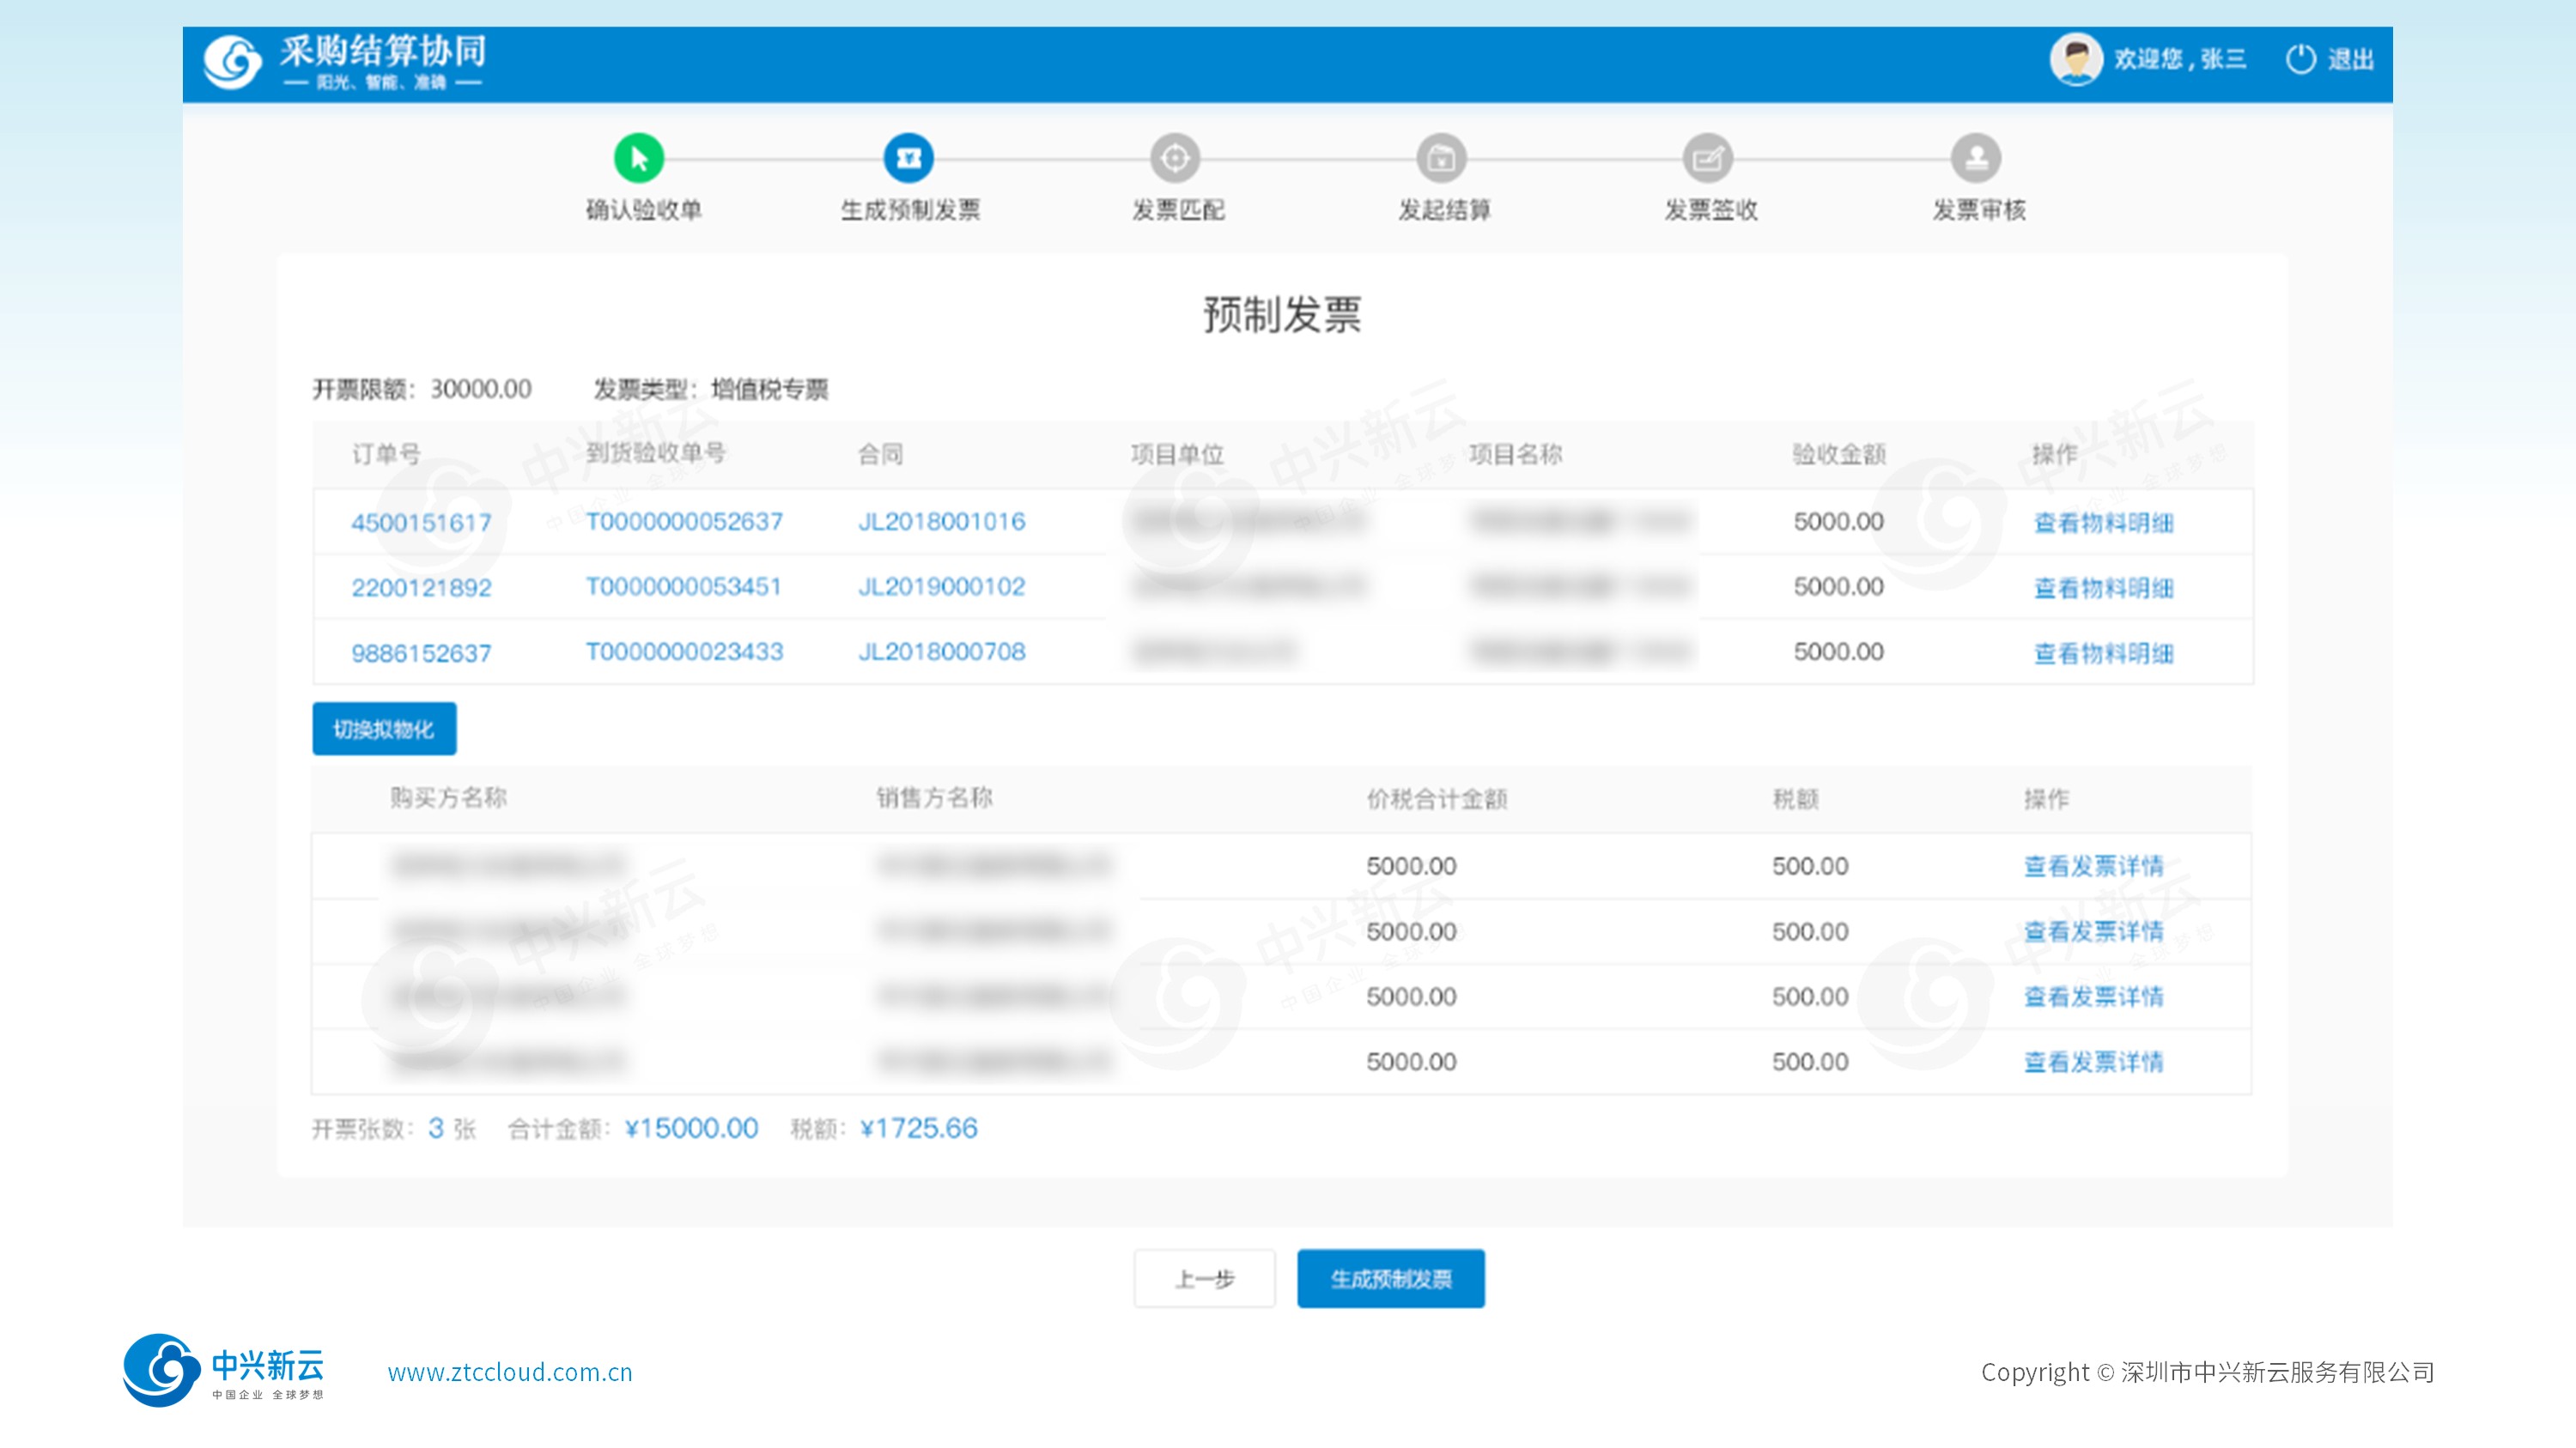The image size is (2576, 1448).
Task: Click the 发票签收 step icon
Action: click(x=1708, y=158)
